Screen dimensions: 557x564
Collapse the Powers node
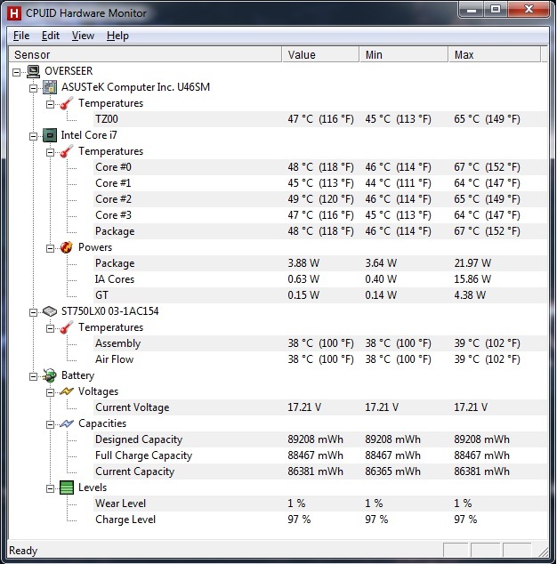click(x=50, y=248)
